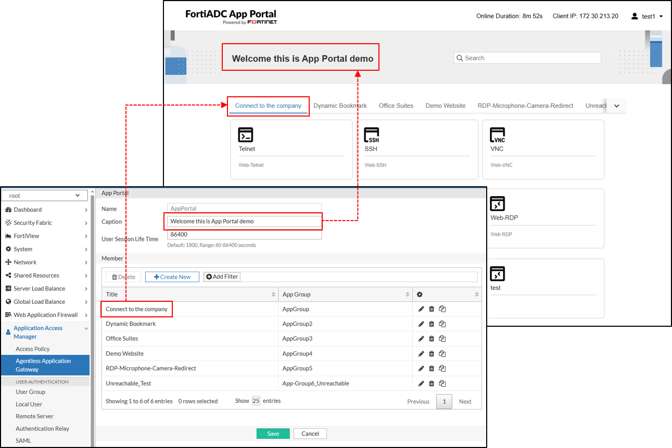
Task: Select the Demo Website tab
Action: 445,106
